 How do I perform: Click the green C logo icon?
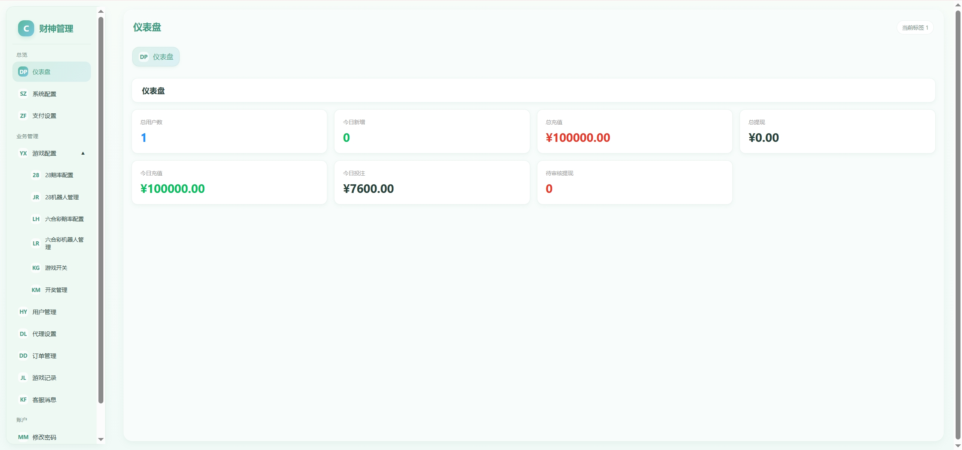click(x=26, y=29)
